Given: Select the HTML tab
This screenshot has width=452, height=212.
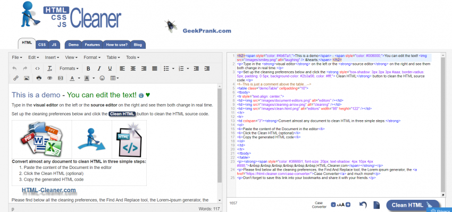Looking at the screenshot, I should (x=27, y=43).
